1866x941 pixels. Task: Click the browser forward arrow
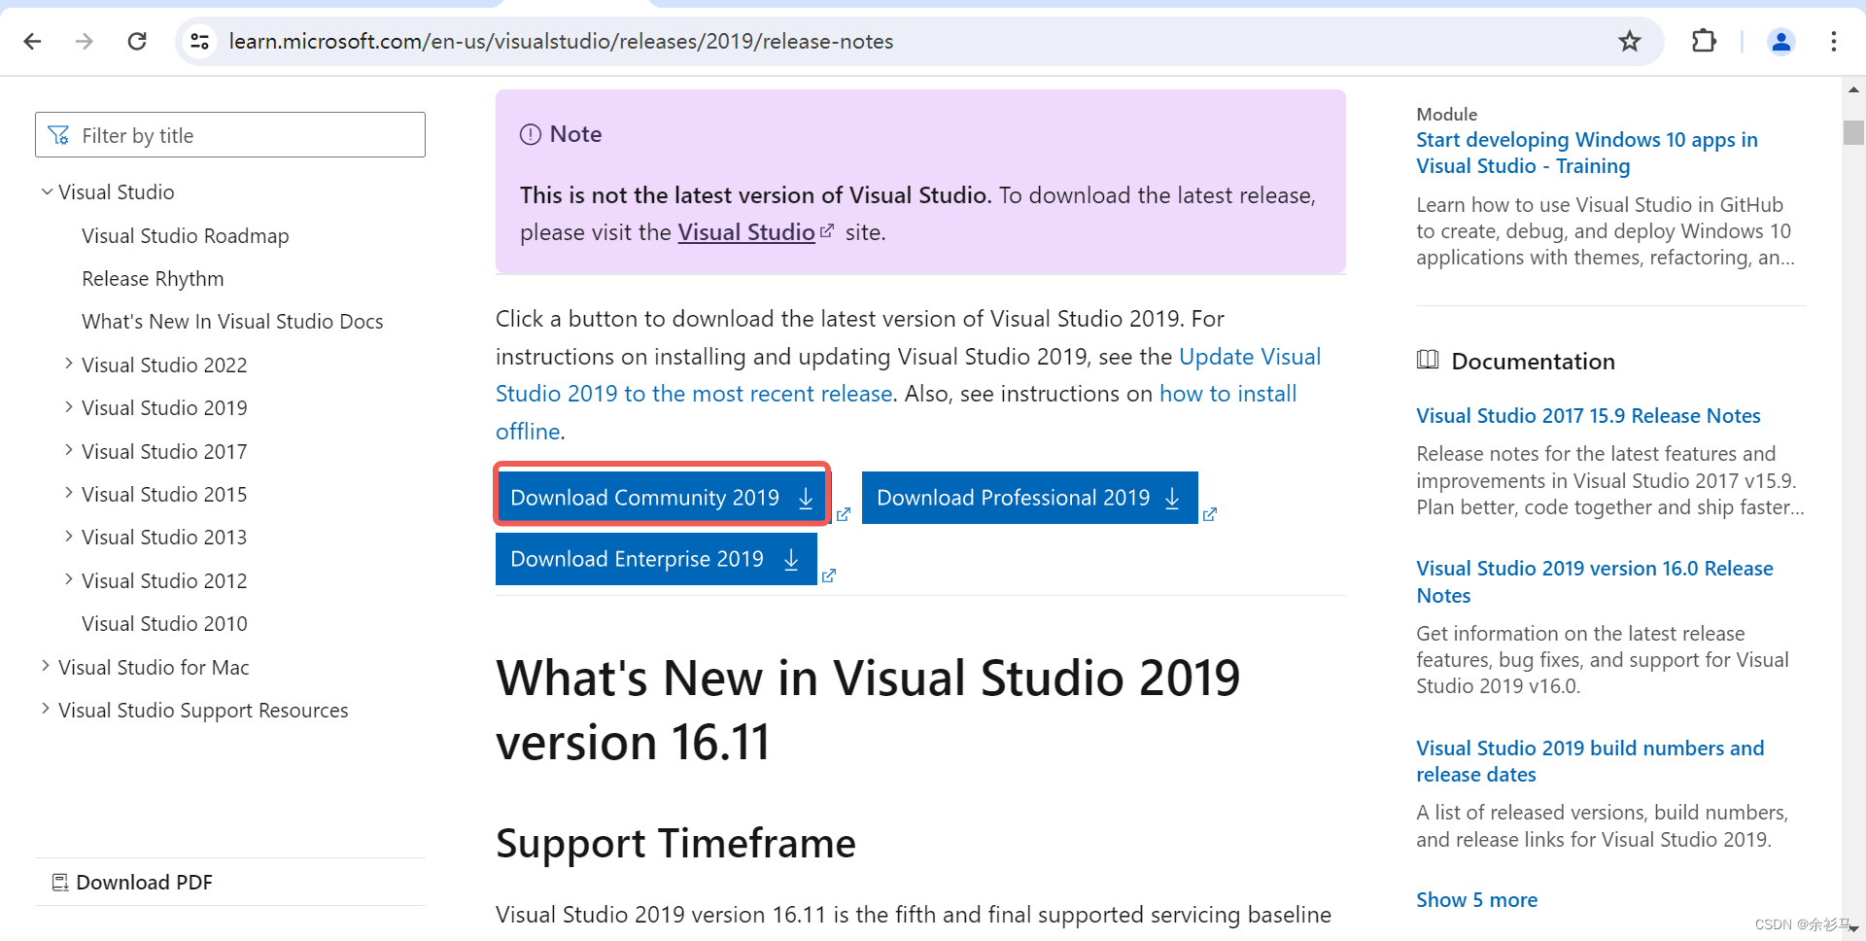point(85,41)
